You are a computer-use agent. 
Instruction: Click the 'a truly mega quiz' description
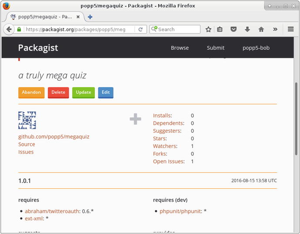52,75
